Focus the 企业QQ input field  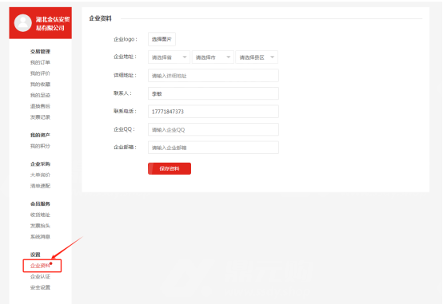pos(214,130)
